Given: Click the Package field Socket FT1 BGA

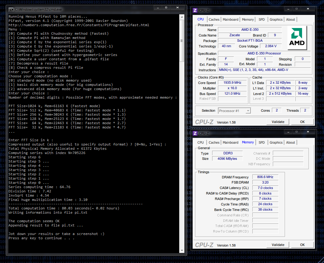Looking at the screenshot, I should pos(250,41).
